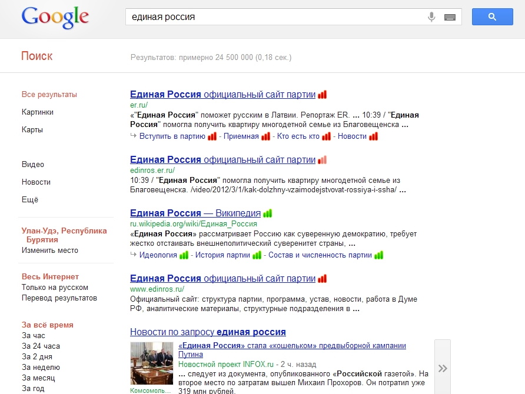
Task: Click the sitelinks arrow under er.ru result
Action: [x=133, y=135]
